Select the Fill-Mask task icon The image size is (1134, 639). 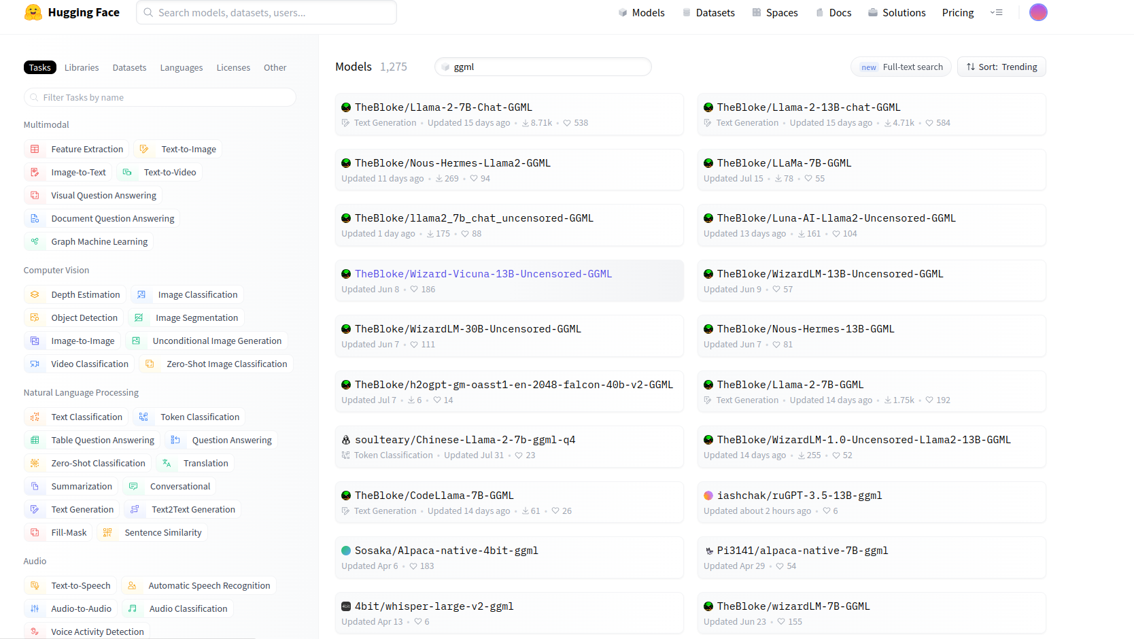35,532
